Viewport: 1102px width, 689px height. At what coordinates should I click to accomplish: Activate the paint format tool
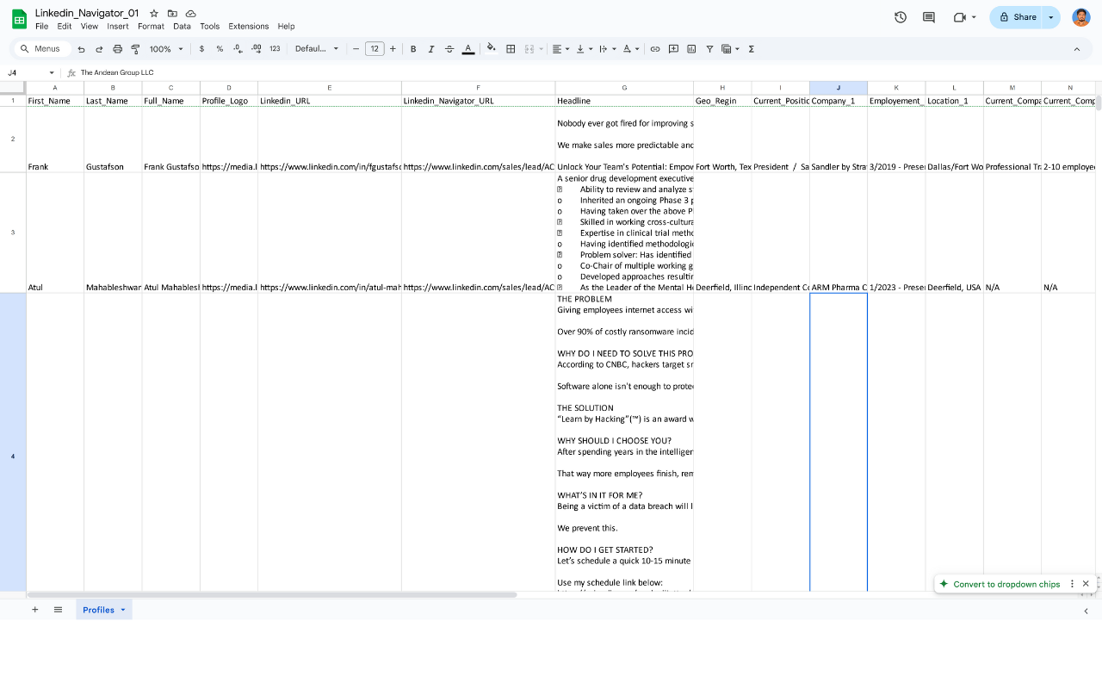[x=135, y=49]
